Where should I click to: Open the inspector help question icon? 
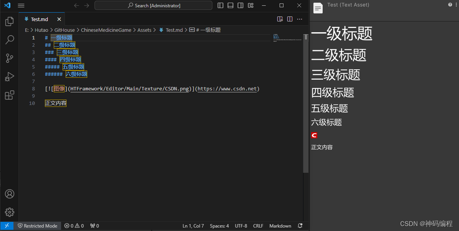[x=450, y=5]
